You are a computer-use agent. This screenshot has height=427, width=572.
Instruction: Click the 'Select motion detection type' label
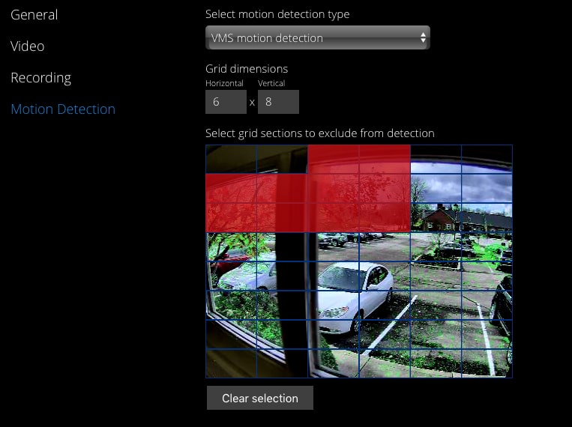click(277, 14)
